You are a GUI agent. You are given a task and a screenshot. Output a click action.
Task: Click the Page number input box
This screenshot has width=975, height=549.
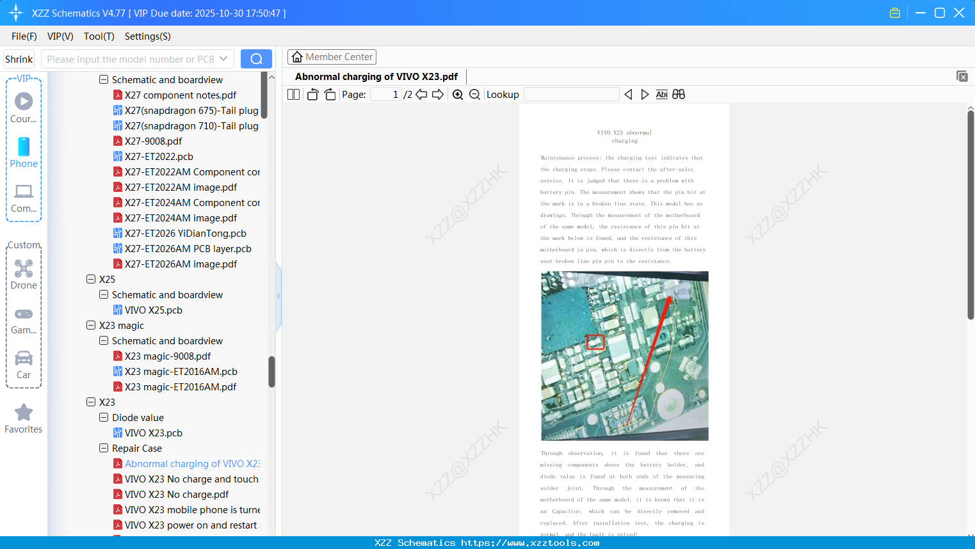[386, 95]
